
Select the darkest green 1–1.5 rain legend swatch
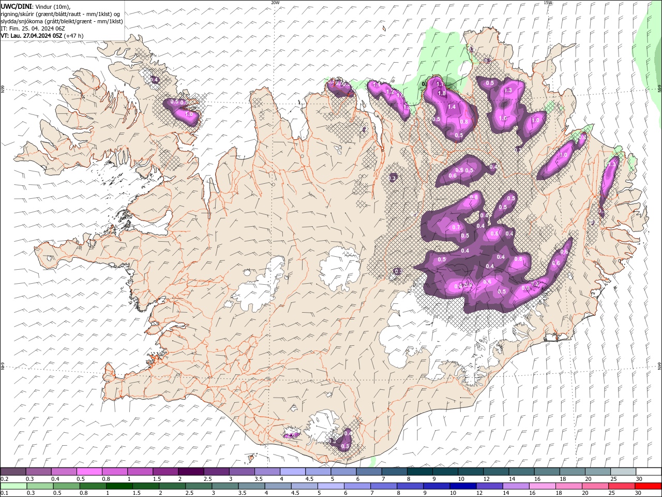coord(119,486)
